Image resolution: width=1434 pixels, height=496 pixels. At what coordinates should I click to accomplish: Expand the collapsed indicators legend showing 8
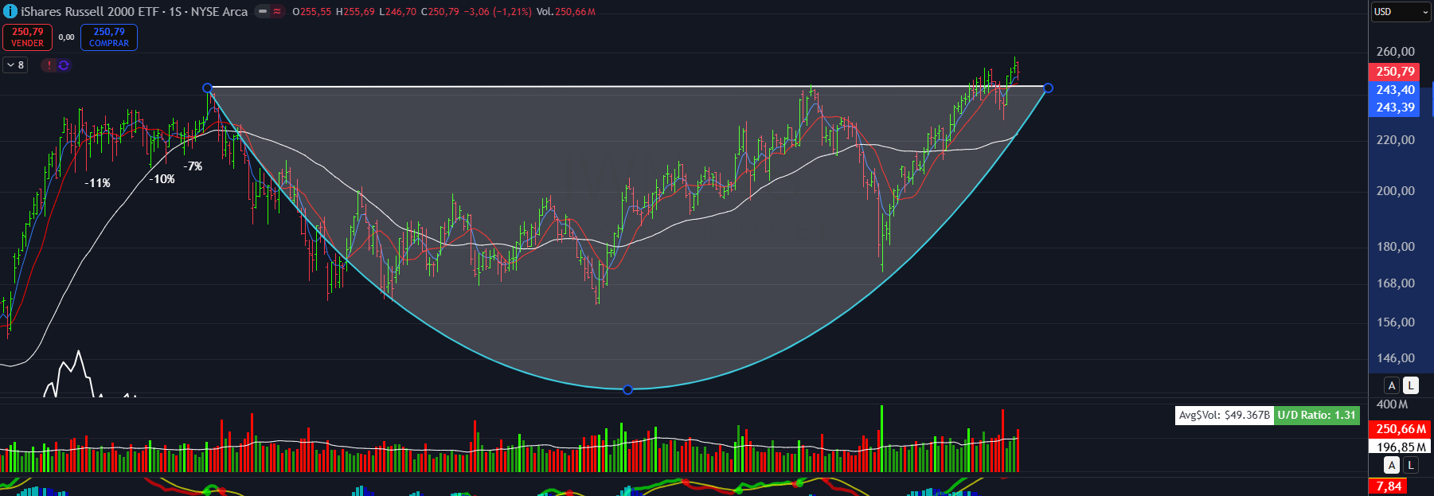pyautogui.click(x=16, y=65)
